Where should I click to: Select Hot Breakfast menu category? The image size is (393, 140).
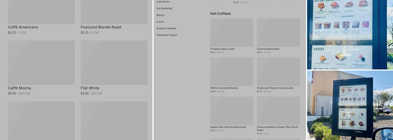[x=164, y=8]
